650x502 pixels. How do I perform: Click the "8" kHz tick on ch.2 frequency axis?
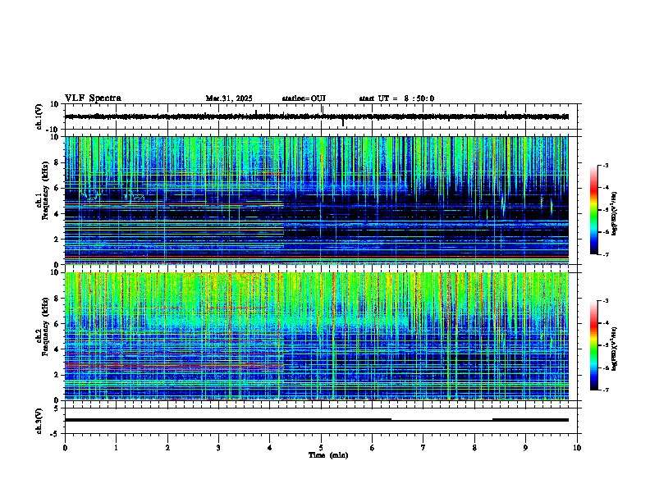57,298
